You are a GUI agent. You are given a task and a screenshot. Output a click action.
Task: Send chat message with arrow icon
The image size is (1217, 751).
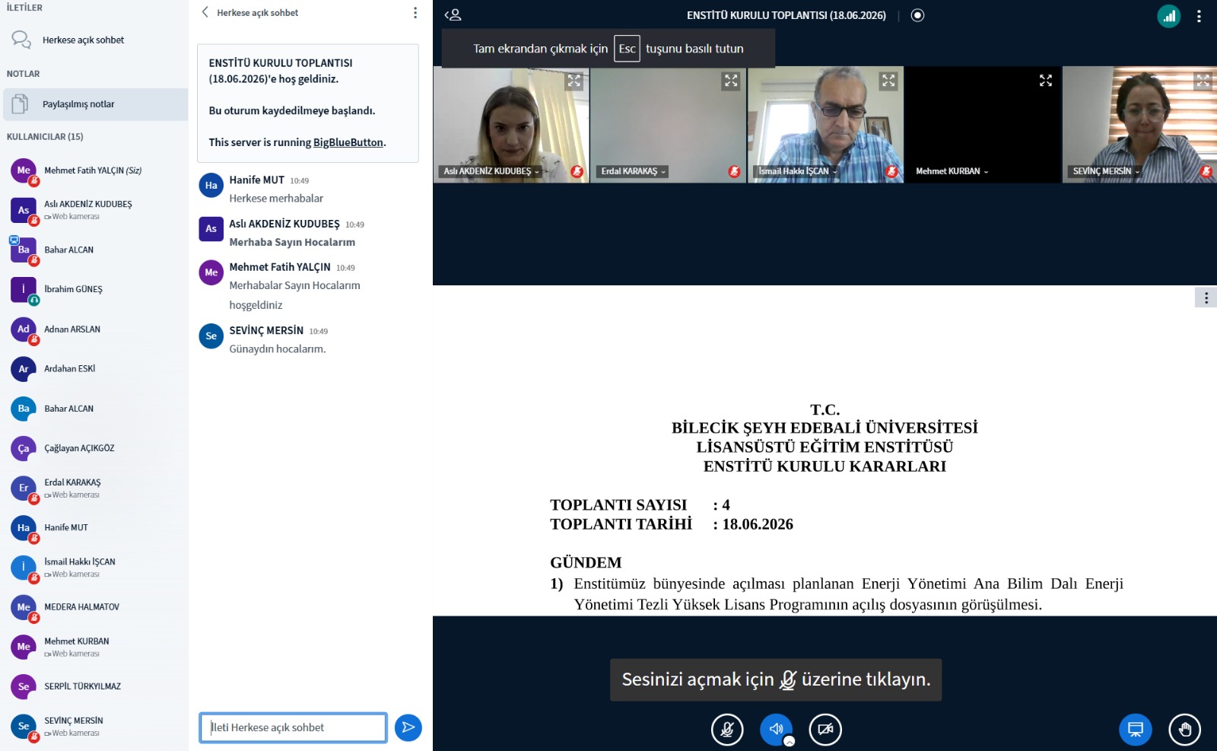pyautogui.click(x=408, y=727)
